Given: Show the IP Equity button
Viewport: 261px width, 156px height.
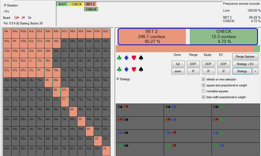Looking at the screenshot, I should point(208,71).
